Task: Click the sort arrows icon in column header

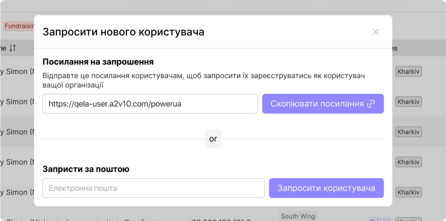Action: click(x=12, y=48)
